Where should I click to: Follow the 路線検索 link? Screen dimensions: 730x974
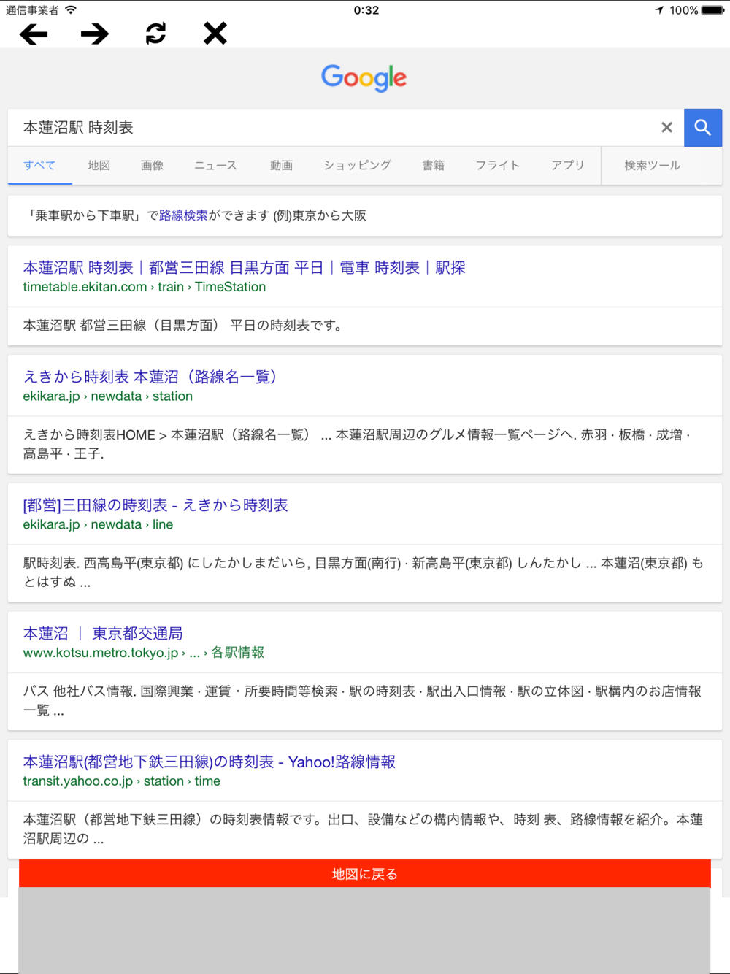tap(183, 215)
